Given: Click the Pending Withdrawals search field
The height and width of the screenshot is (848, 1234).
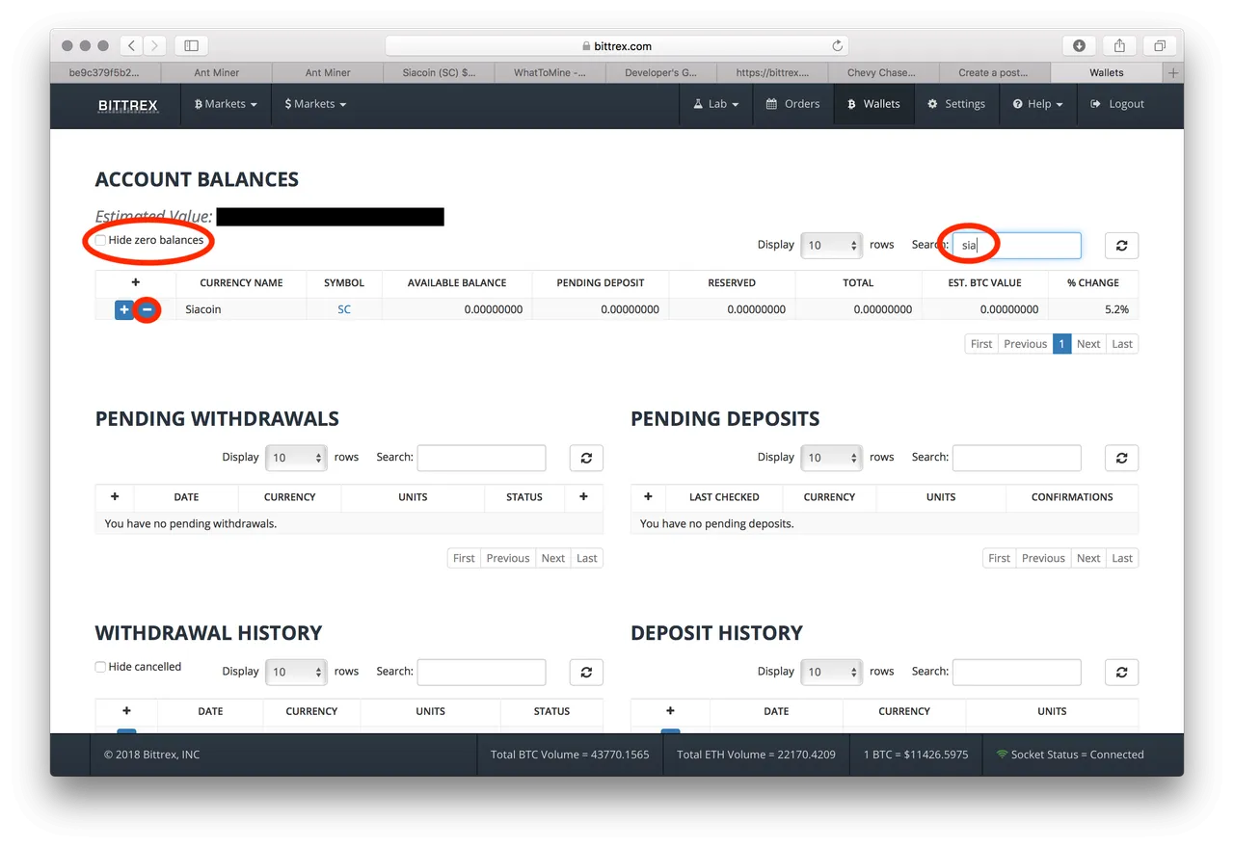Looking at the screenshot, I should (x=481, y=458).
